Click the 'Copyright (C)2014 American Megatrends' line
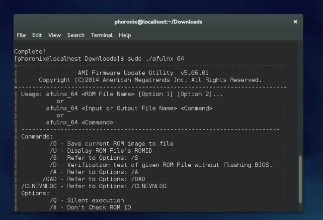The width and height of the screenshot is (323, 220). pyautogui.click(x=150, y=80)
